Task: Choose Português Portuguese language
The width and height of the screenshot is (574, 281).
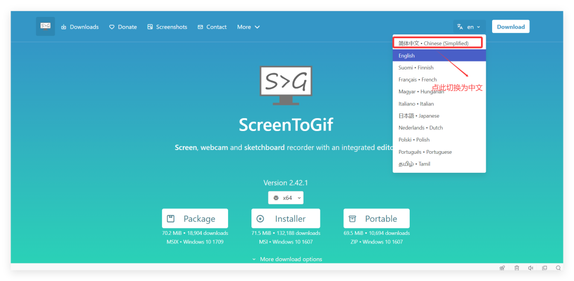Action: (x=440, y=152)
